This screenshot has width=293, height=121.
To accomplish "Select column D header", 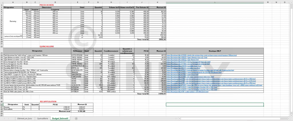I will pos(55,3).
